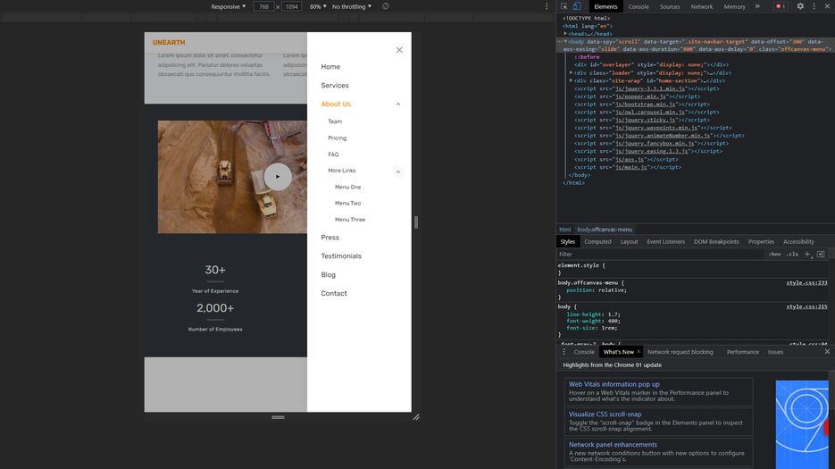Play the mining video thumbnail
835x469 pixels.
click(278, 177)
